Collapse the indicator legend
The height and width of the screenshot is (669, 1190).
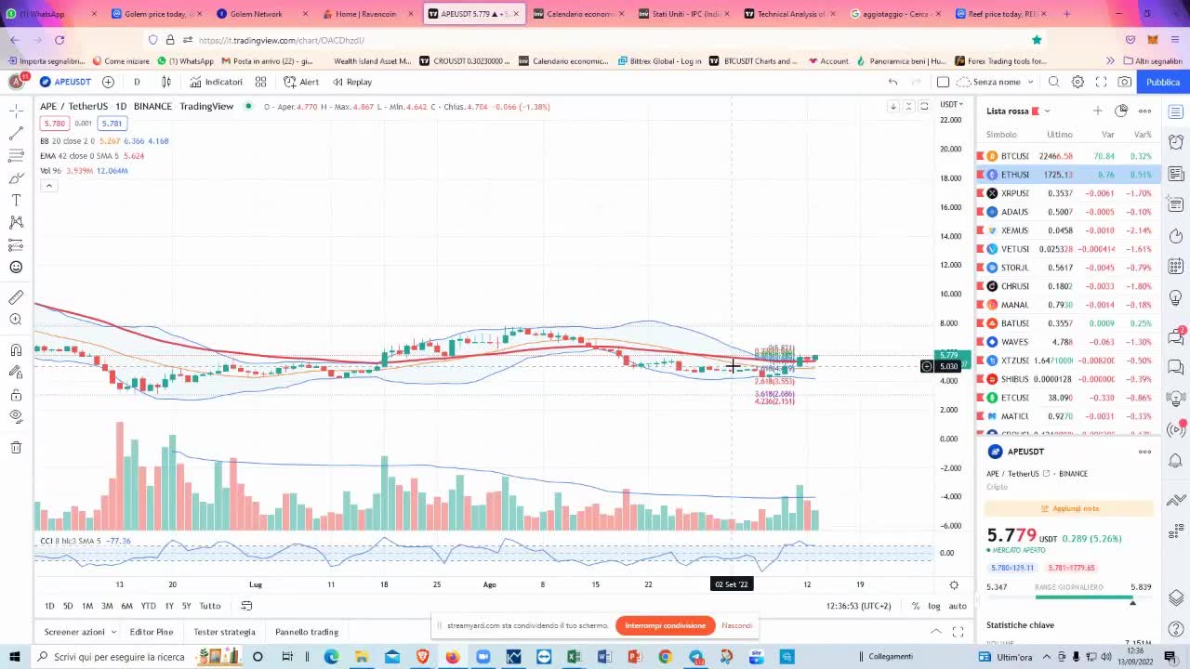[48, 185]
